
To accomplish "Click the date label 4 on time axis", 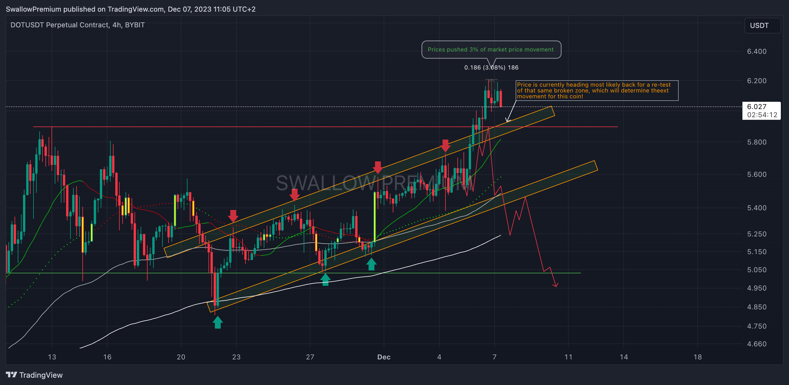I will [439, 357].
